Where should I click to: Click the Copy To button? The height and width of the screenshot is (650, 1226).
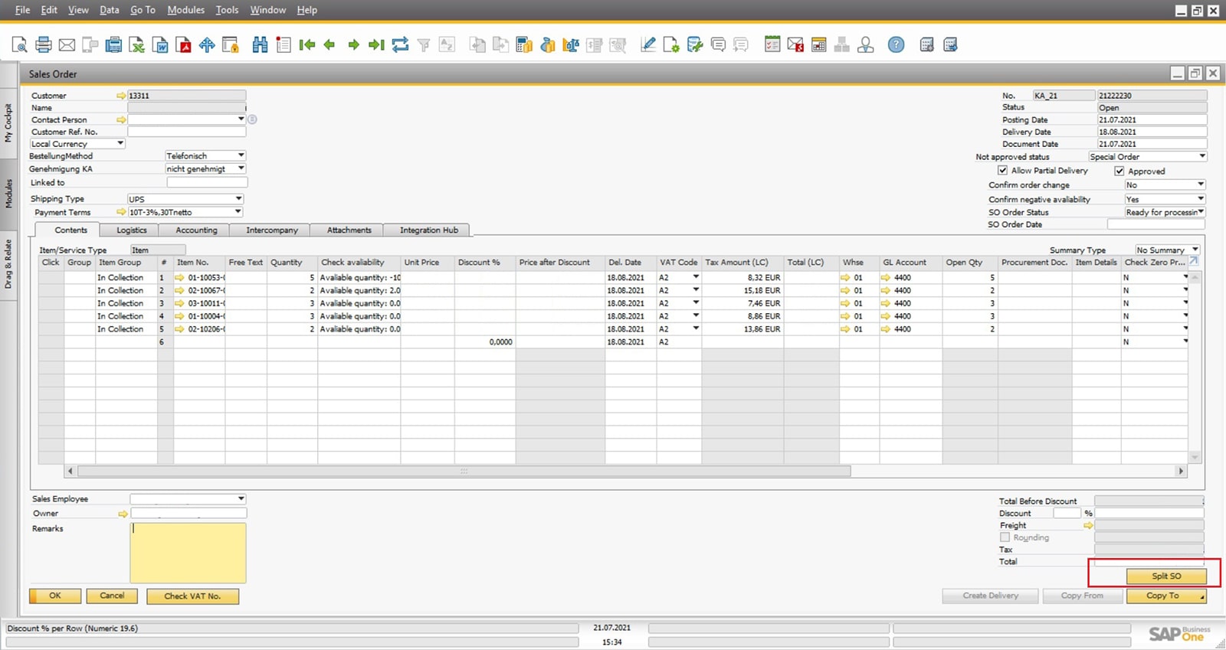point(1166,596)
